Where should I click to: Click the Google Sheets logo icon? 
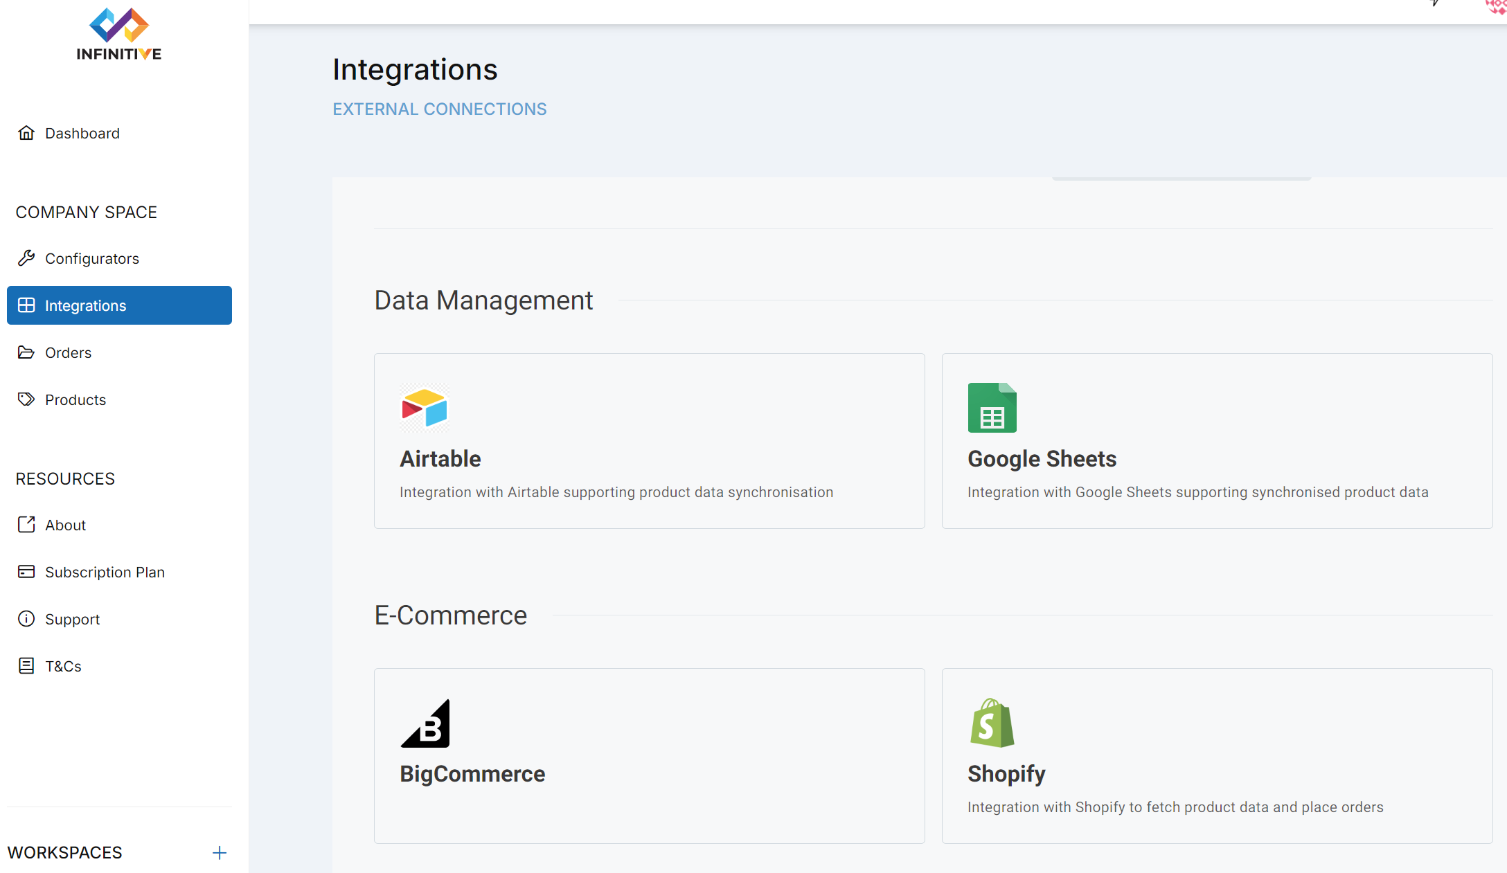click(x=992, y=408)
